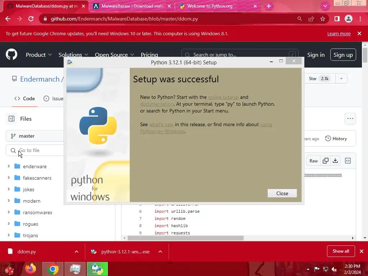Click the GitHub logo
368x276 pixels.
[11, 55]
